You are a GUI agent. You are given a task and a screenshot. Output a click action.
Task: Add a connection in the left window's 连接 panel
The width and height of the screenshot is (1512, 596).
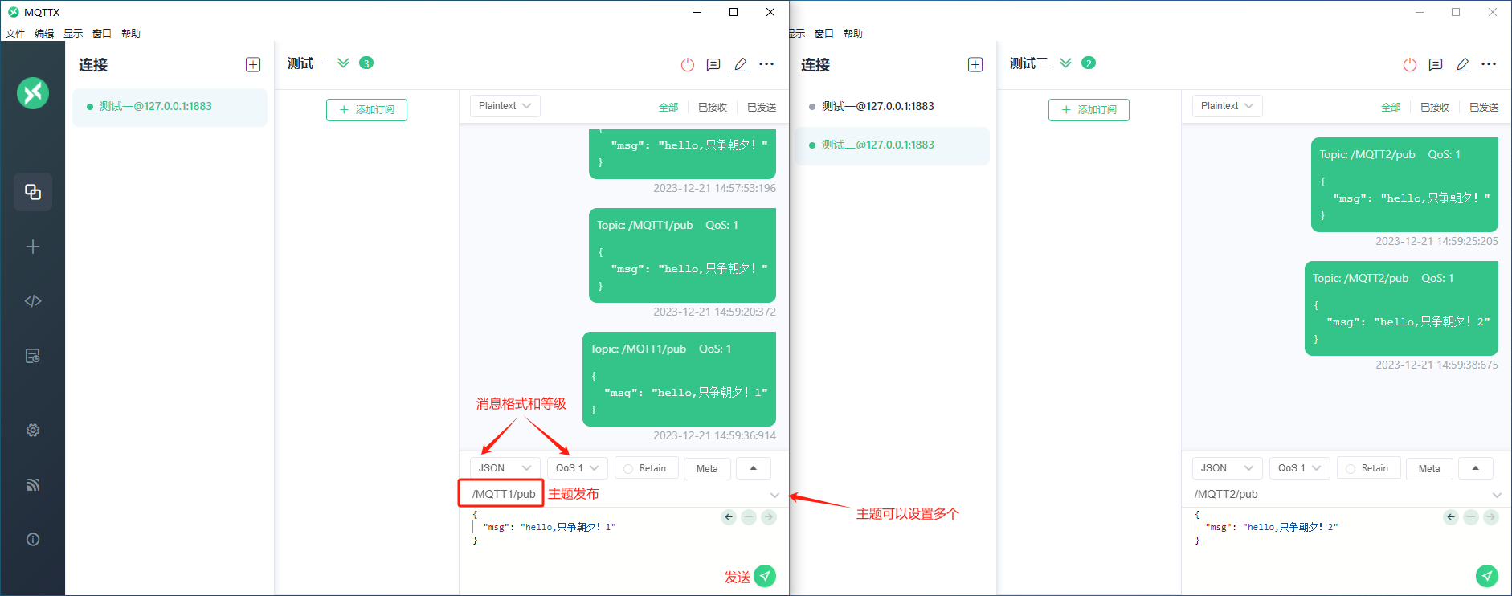(253, 65)
